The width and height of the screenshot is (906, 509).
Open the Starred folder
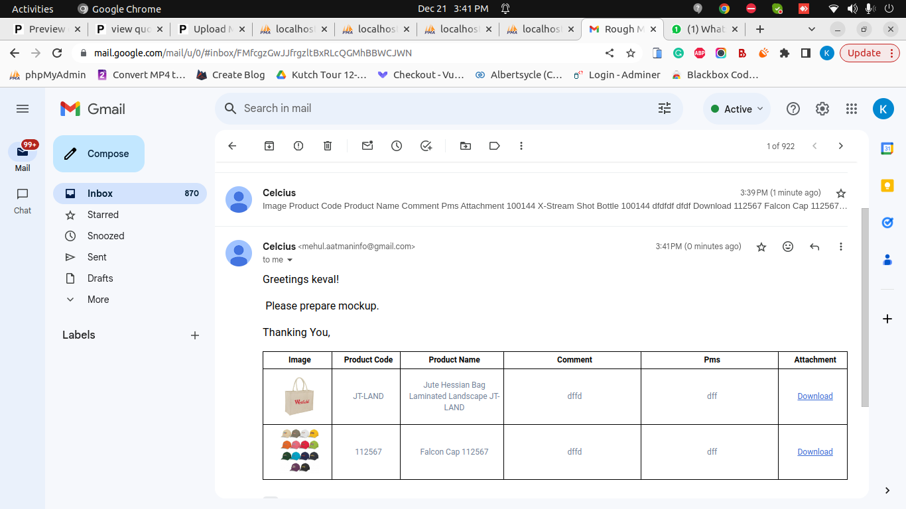pyautogui.click(x=103, y=215)
